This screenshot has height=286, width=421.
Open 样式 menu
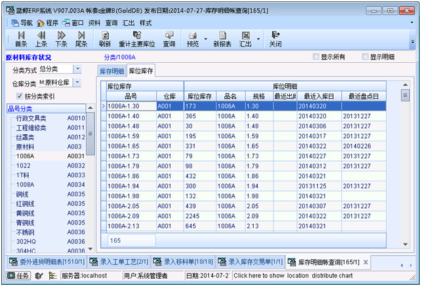click(x=146, y=23)
